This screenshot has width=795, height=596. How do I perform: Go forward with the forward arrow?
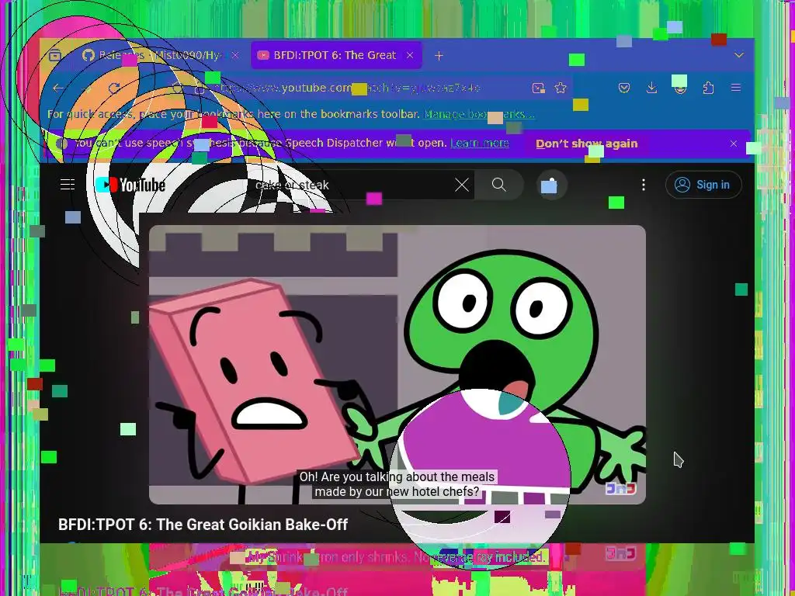[86, 88]
